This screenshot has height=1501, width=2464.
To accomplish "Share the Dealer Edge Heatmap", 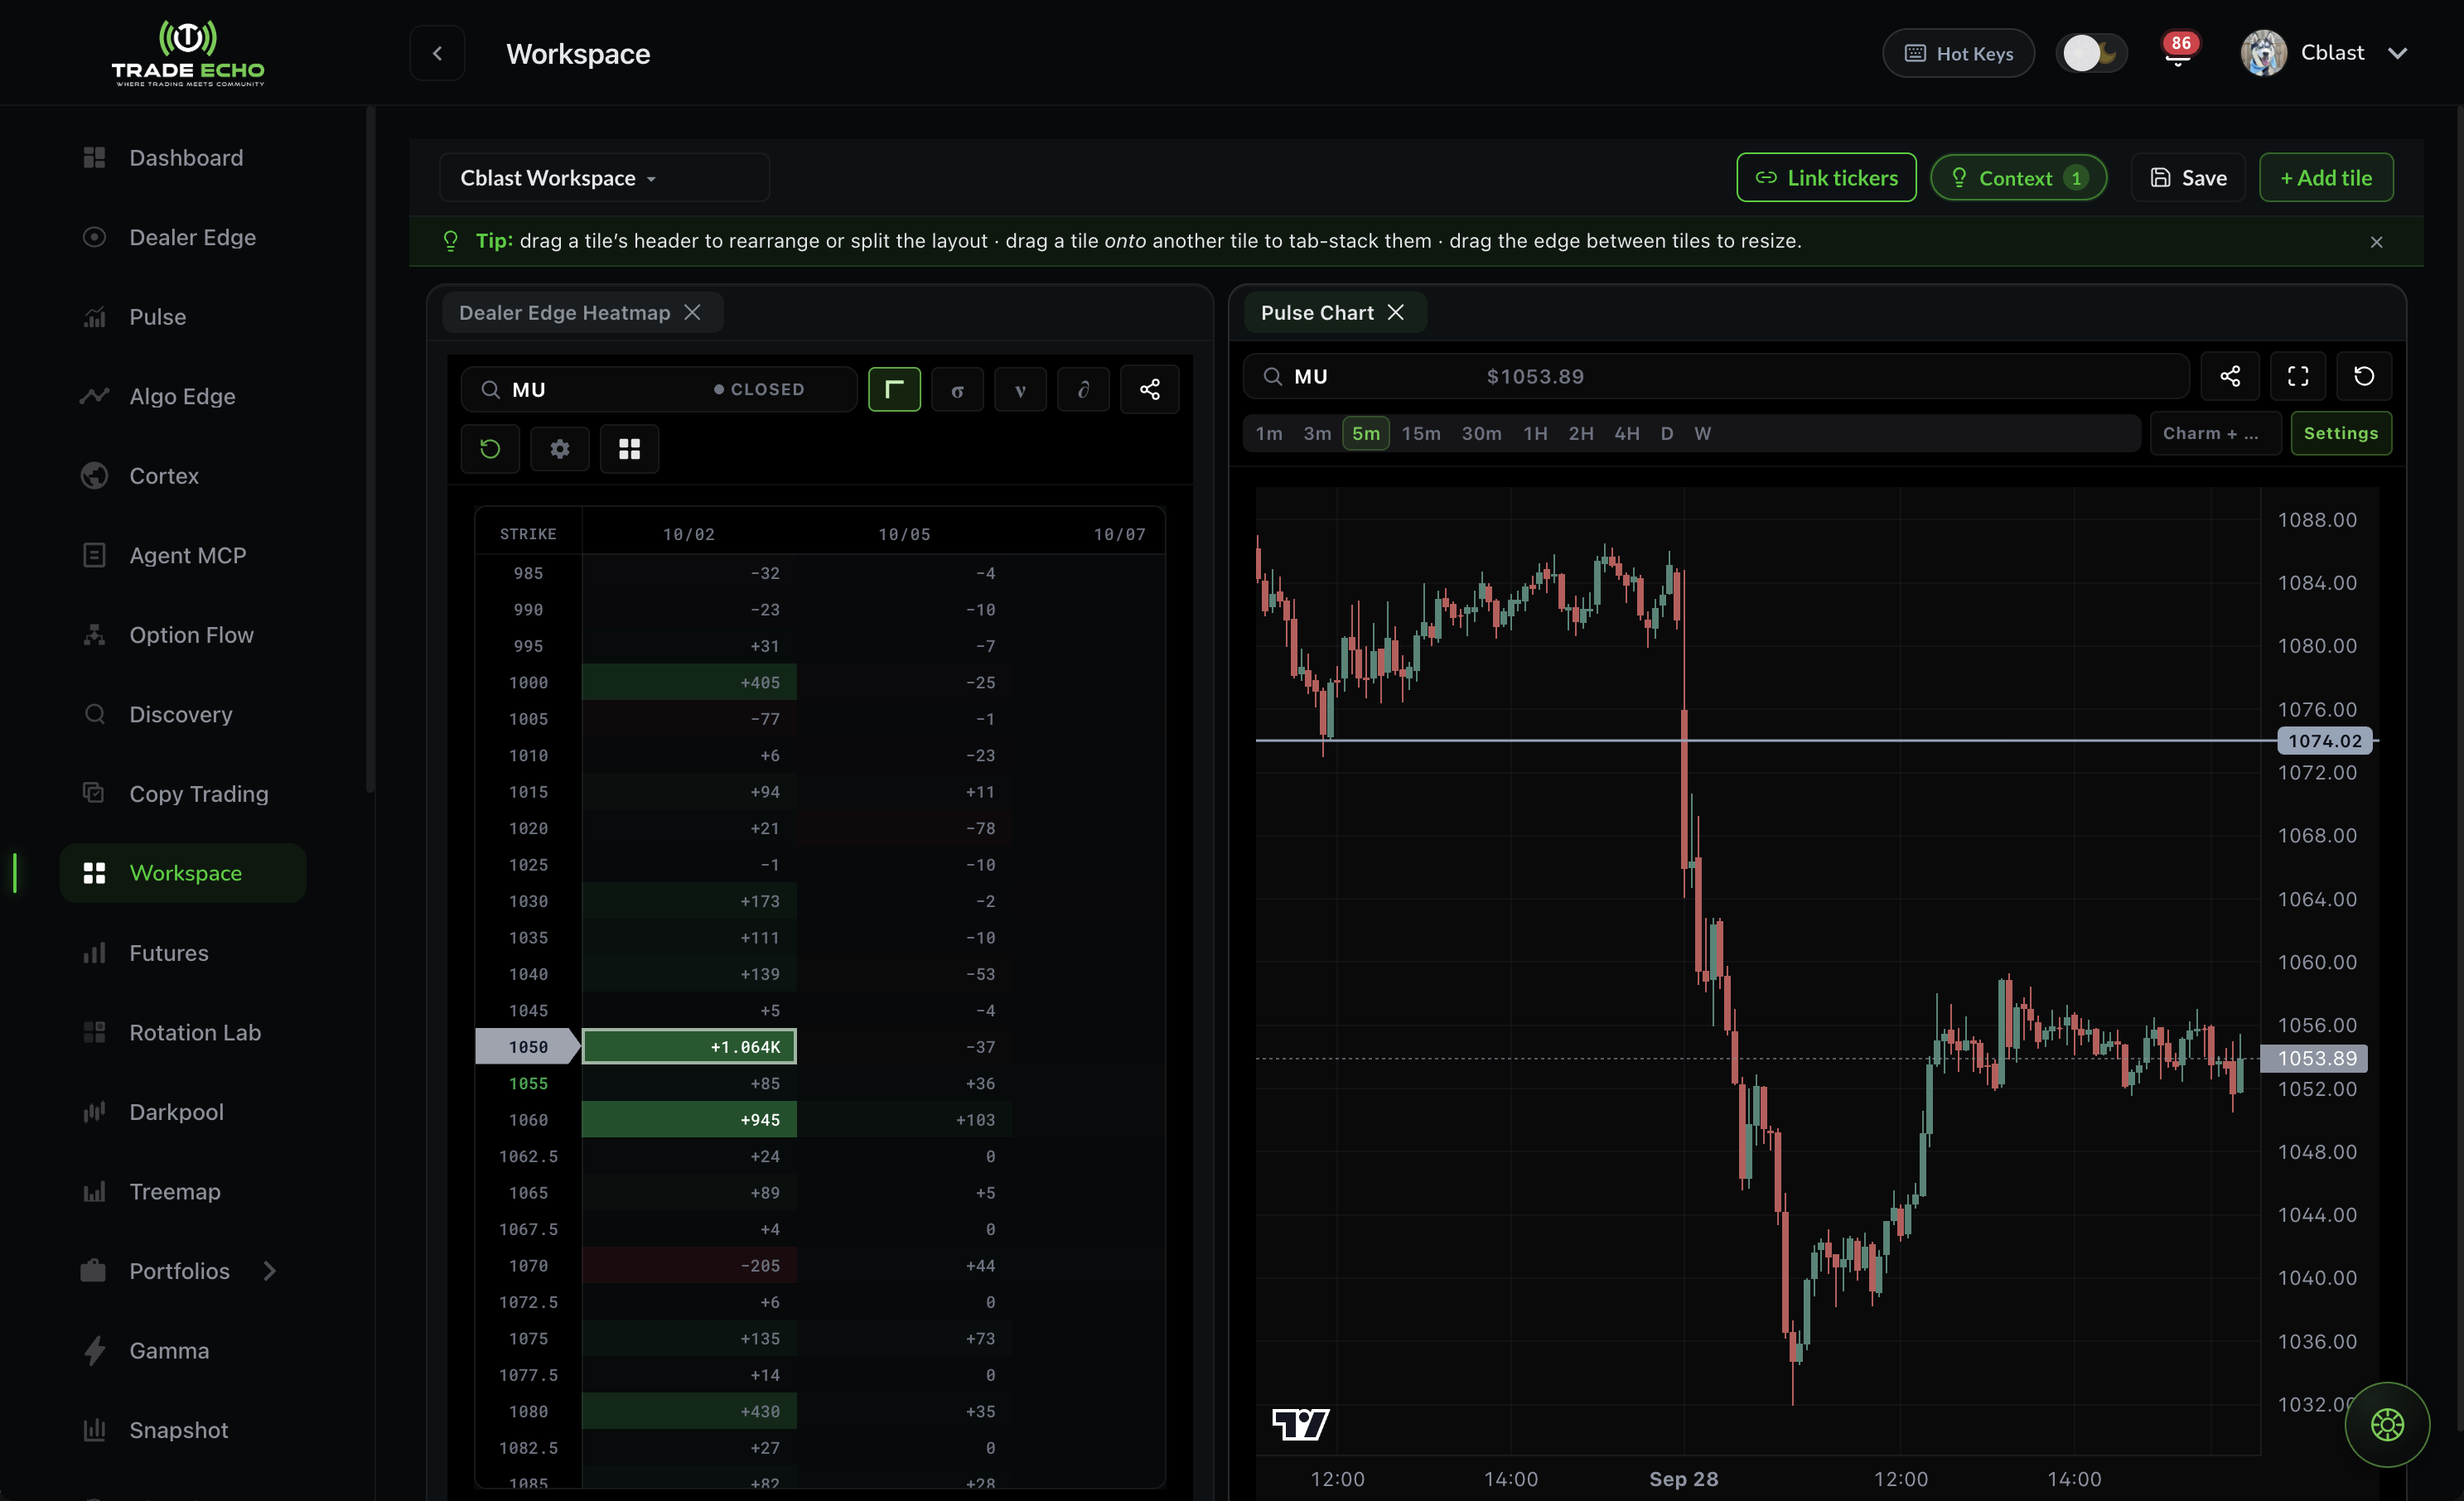I will (1150, 389).
